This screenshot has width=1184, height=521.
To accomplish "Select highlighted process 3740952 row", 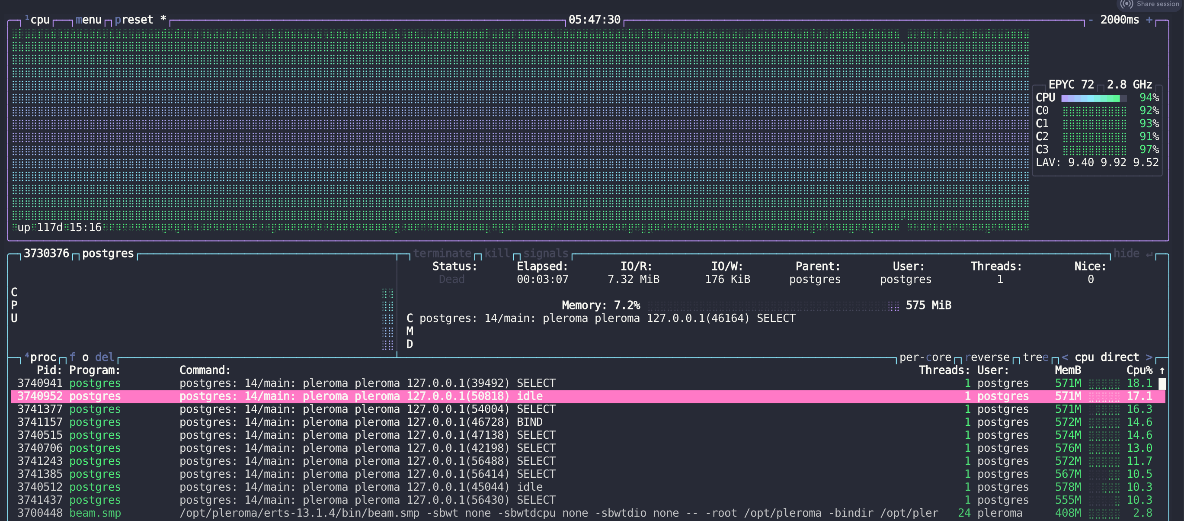I will (588, 396).
